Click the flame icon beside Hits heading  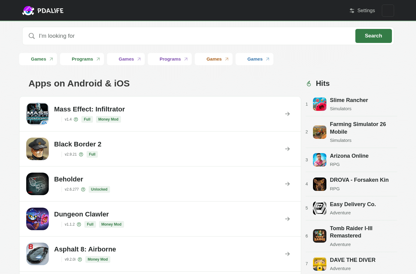pyautogui.click(x=309, y=83)
